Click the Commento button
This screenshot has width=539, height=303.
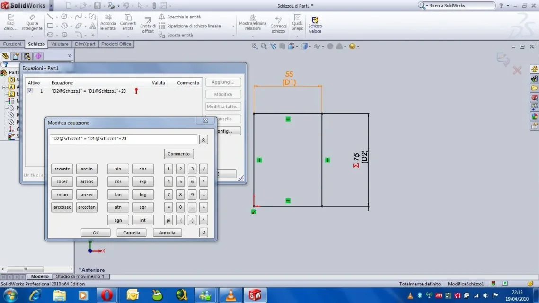pyautogui.click(x=179, y=154)
